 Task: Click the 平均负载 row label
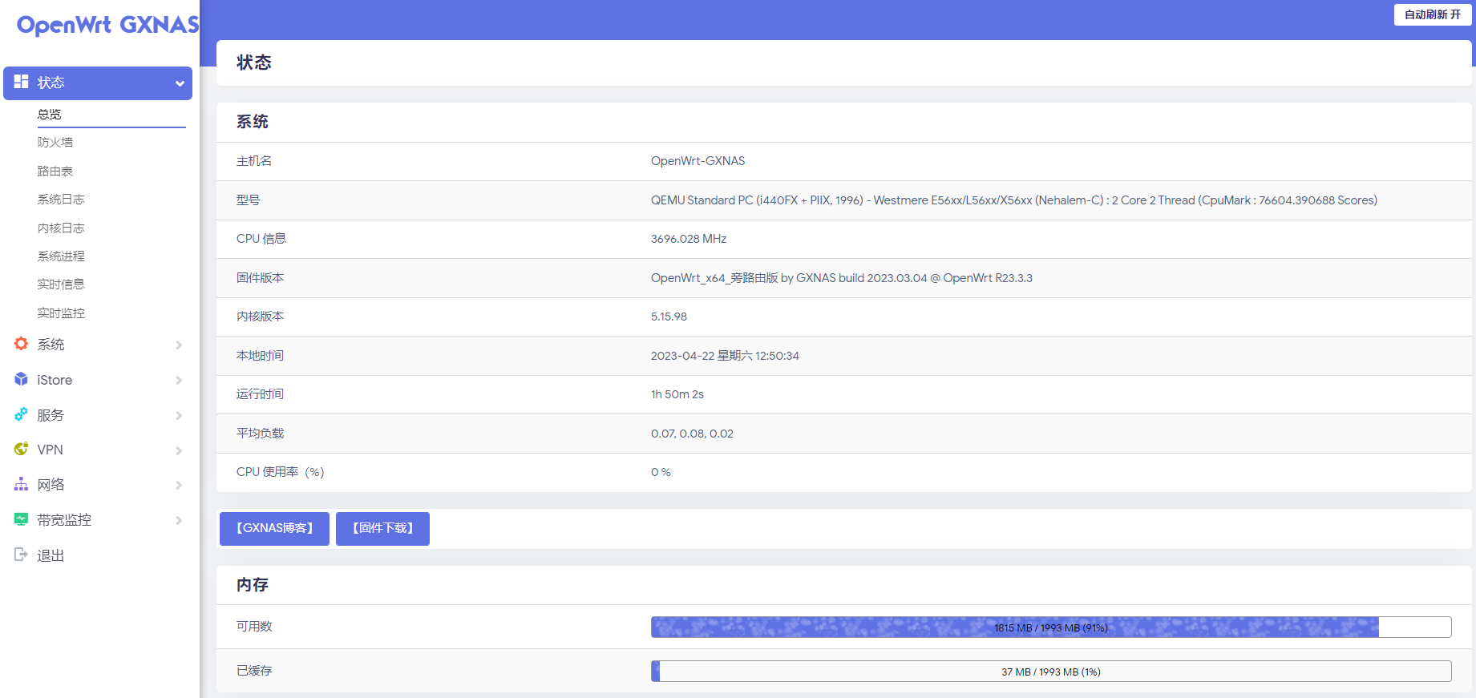pos(260,434)
